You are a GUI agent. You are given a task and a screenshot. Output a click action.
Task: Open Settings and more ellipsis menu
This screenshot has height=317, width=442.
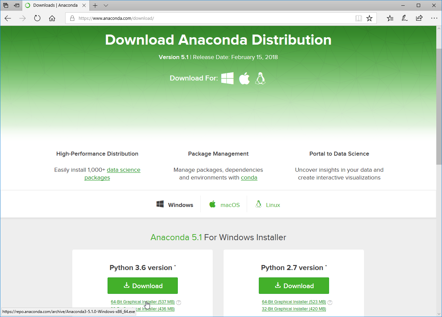[434, 18]
